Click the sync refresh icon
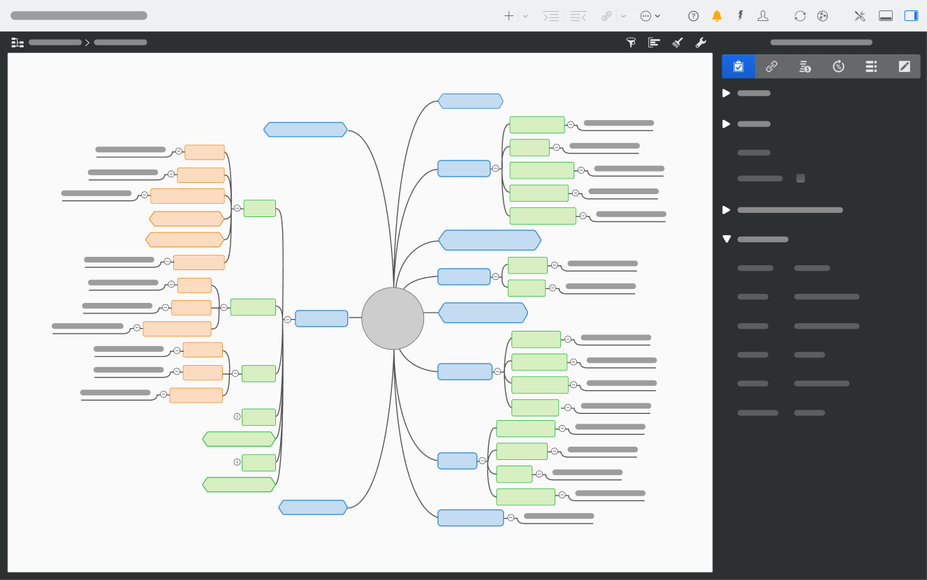This screenshot has width=927, height=580. [800, 15]
